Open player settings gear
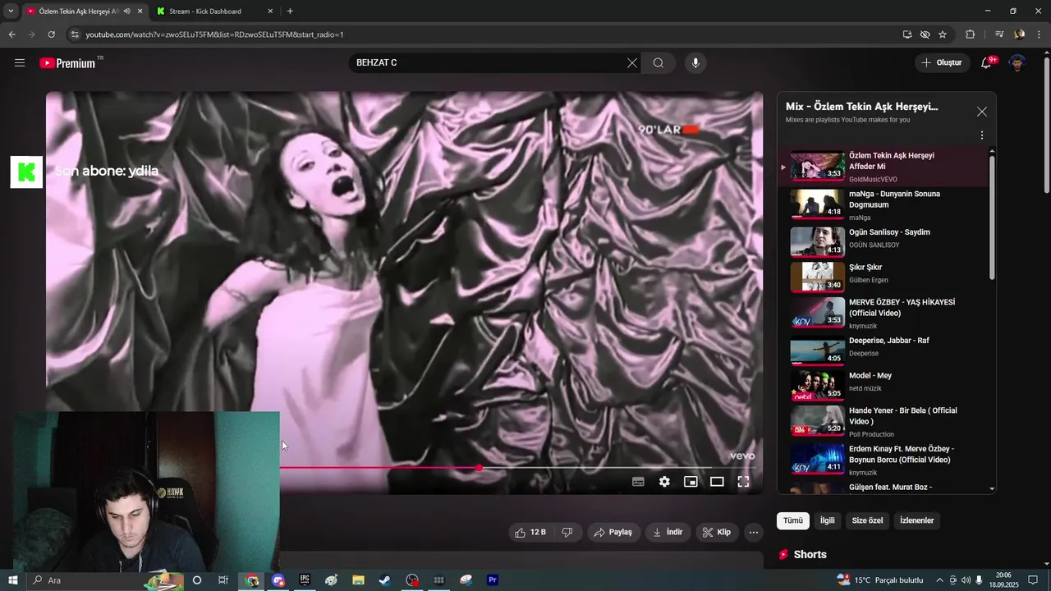The width and height of the screenshot is (1051, 591). (x=664, y=482)
